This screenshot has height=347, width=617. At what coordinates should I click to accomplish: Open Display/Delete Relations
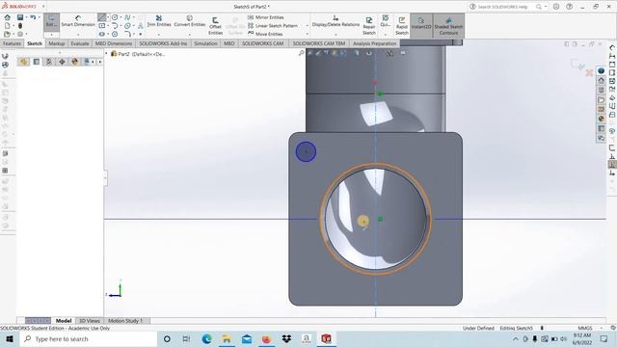pyautogui.click(x=335, y=21)
